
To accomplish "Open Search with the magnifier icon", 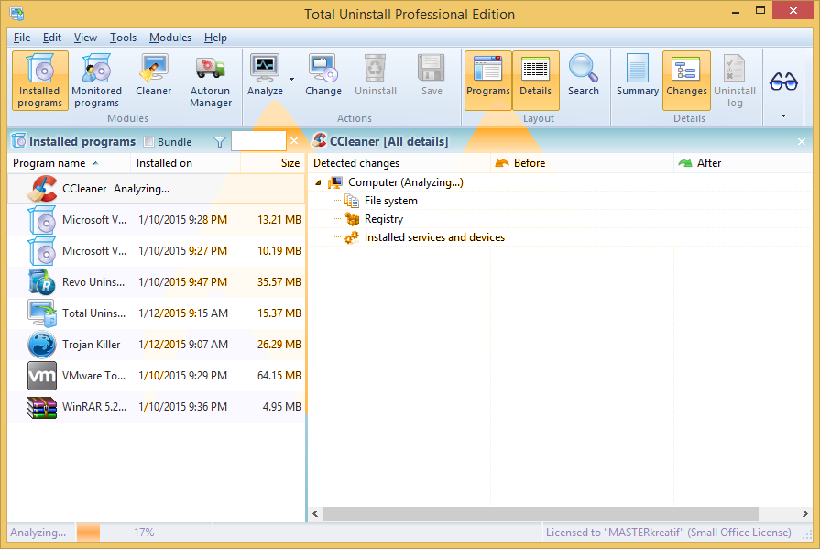I will [583, 68].
